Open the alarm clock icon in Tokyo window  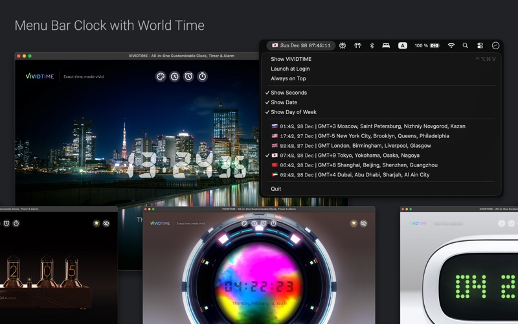tap(188, 76)
